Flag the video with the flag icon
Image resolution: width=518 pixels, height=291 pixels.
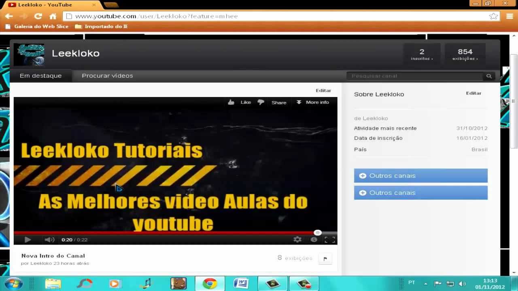pos(325,259)
